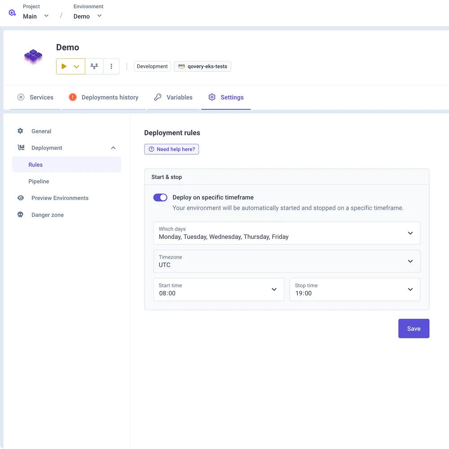449x449 pixels.
Task: Open the Project Main dropdown
Action: click(x=36, y=16)
